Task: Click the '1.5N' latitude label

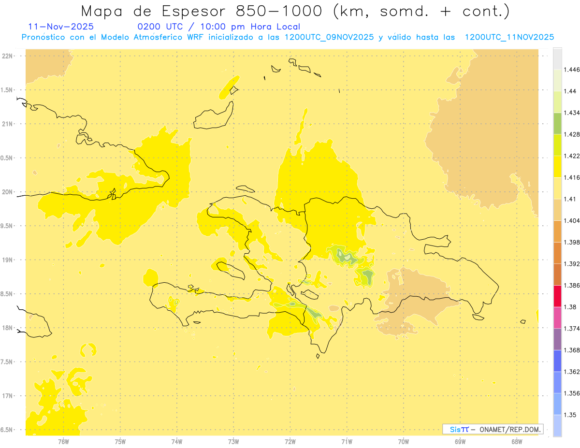Action: [7, 90]
